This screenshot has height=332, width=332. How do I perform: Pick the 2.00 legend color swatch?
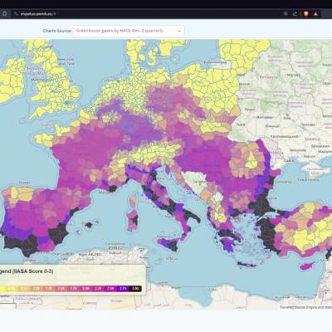click(85, 289)
